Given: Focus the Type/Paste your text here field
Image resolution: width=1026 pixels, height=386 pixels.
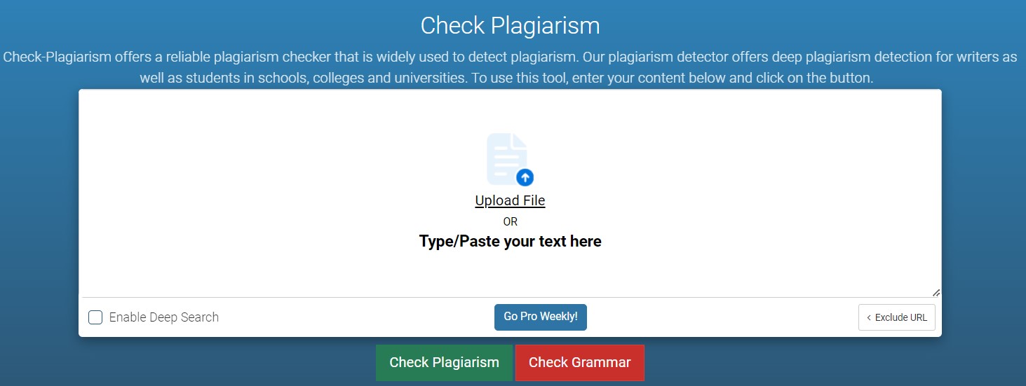Looking at the screenshot, I should click(510, 193).
